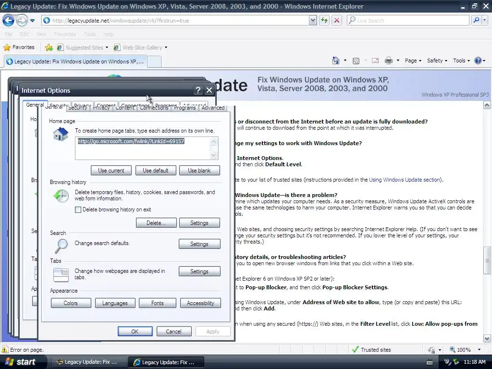The height and width of the screenshot is (369, 492).
Task: Click the browsing history clock icon
Action: (x=61, y=196)
